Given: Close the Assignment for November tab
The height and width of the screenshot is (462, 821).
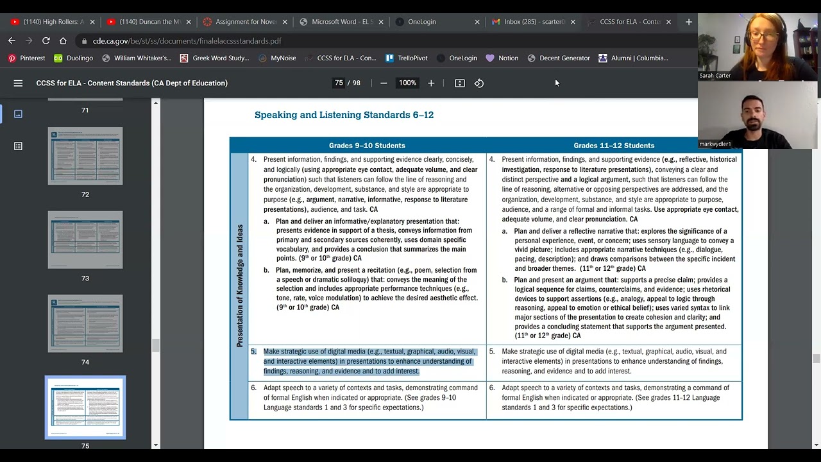Looking at the screenshot, I should click(285, 22).
